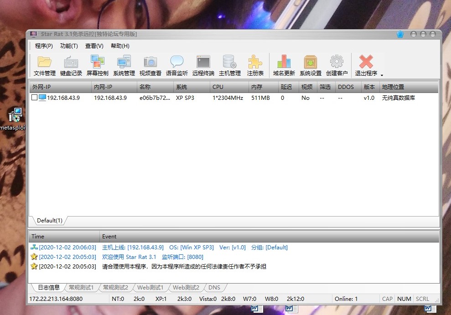This screenshot has width=451, height=315.
Task: Select the computer icon of host row
Action: [x=42, y=98]
